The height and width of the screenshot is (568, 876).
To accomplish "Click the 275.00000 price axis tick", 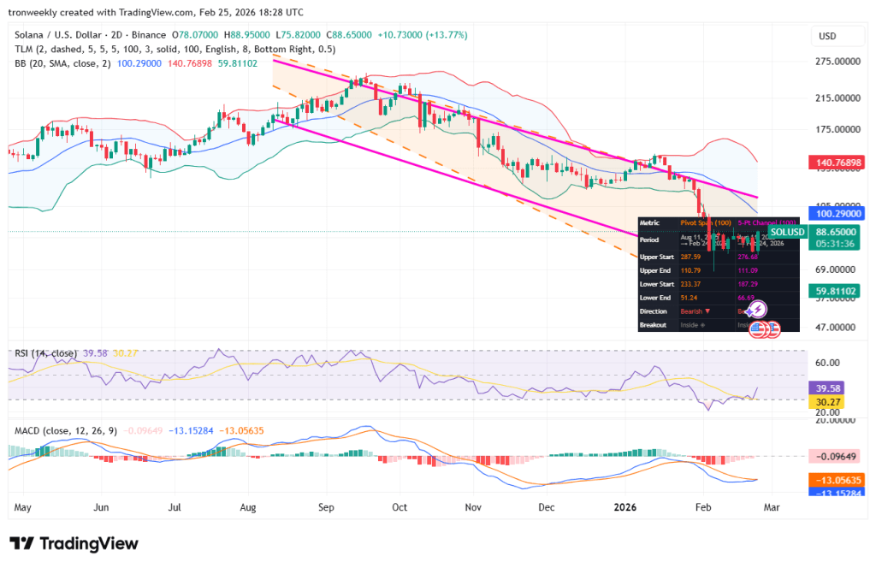I will pyautogui.click(x=838, y=62).
